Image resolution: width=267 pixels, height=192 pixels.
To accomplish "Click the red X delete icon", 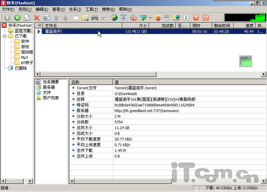I will (x=36, y=17).
